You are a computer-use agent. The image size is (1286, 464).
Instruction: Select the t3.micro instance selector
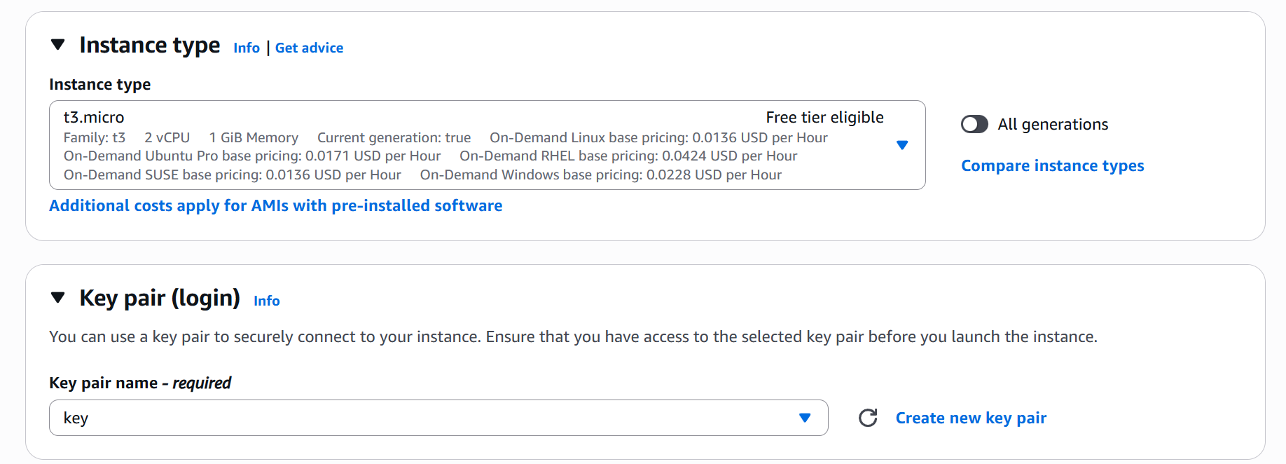click(487, 145)
